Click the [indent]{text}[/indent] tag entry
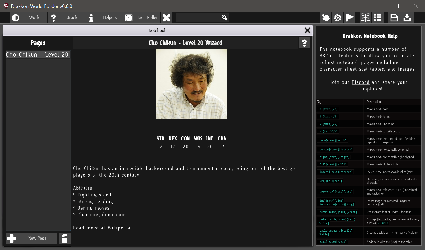The height and width of the screenshot is (250, 425). point(335,172)
